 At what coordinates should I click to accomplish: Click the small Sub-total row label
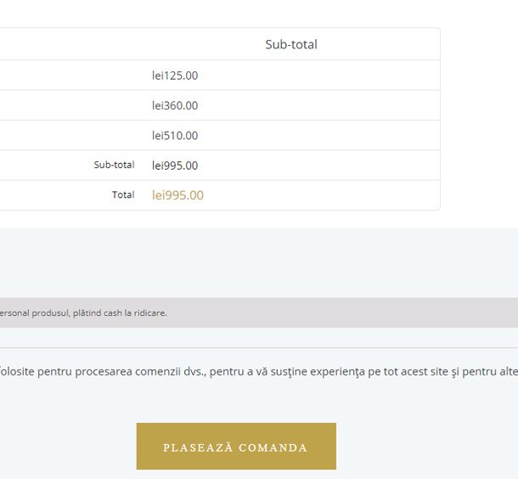(x=114, y=165)
